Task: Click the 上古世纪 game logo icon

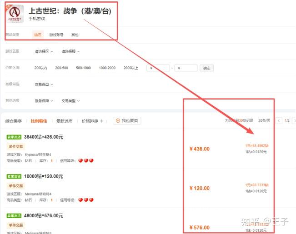Action: [15, 14]
